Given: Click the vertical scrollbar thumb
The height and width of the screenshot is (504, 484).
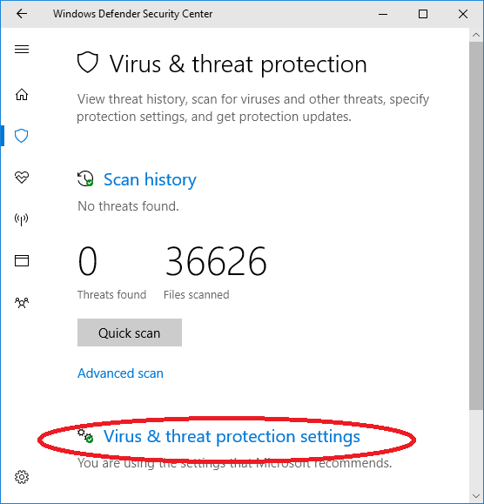Looking at the screenshot, I should tap(476, 225).
